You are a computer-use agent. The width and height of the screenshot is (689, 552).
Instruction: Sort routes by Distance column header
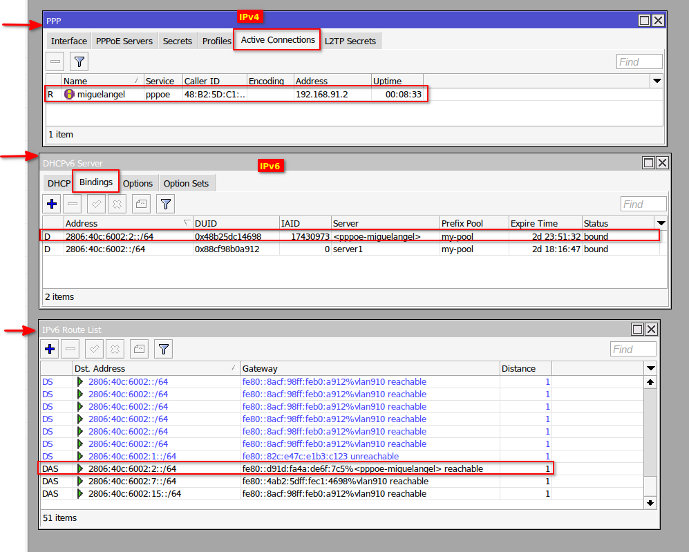[525, 368]
